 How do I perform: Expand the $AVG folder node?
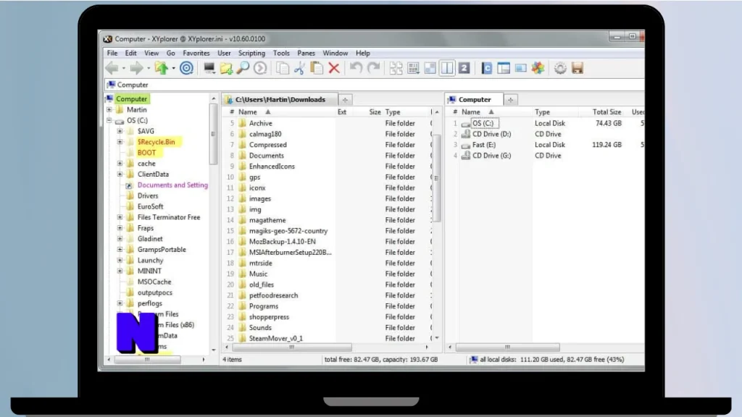[120, 131]
